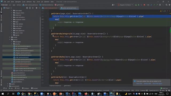Toggle the Run tool window at bottom
171x96 pixels.
11,88
